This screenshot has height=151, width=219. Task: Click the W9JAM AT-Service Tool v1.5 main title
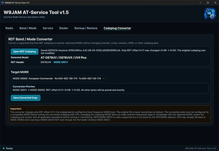pos(36,12)
